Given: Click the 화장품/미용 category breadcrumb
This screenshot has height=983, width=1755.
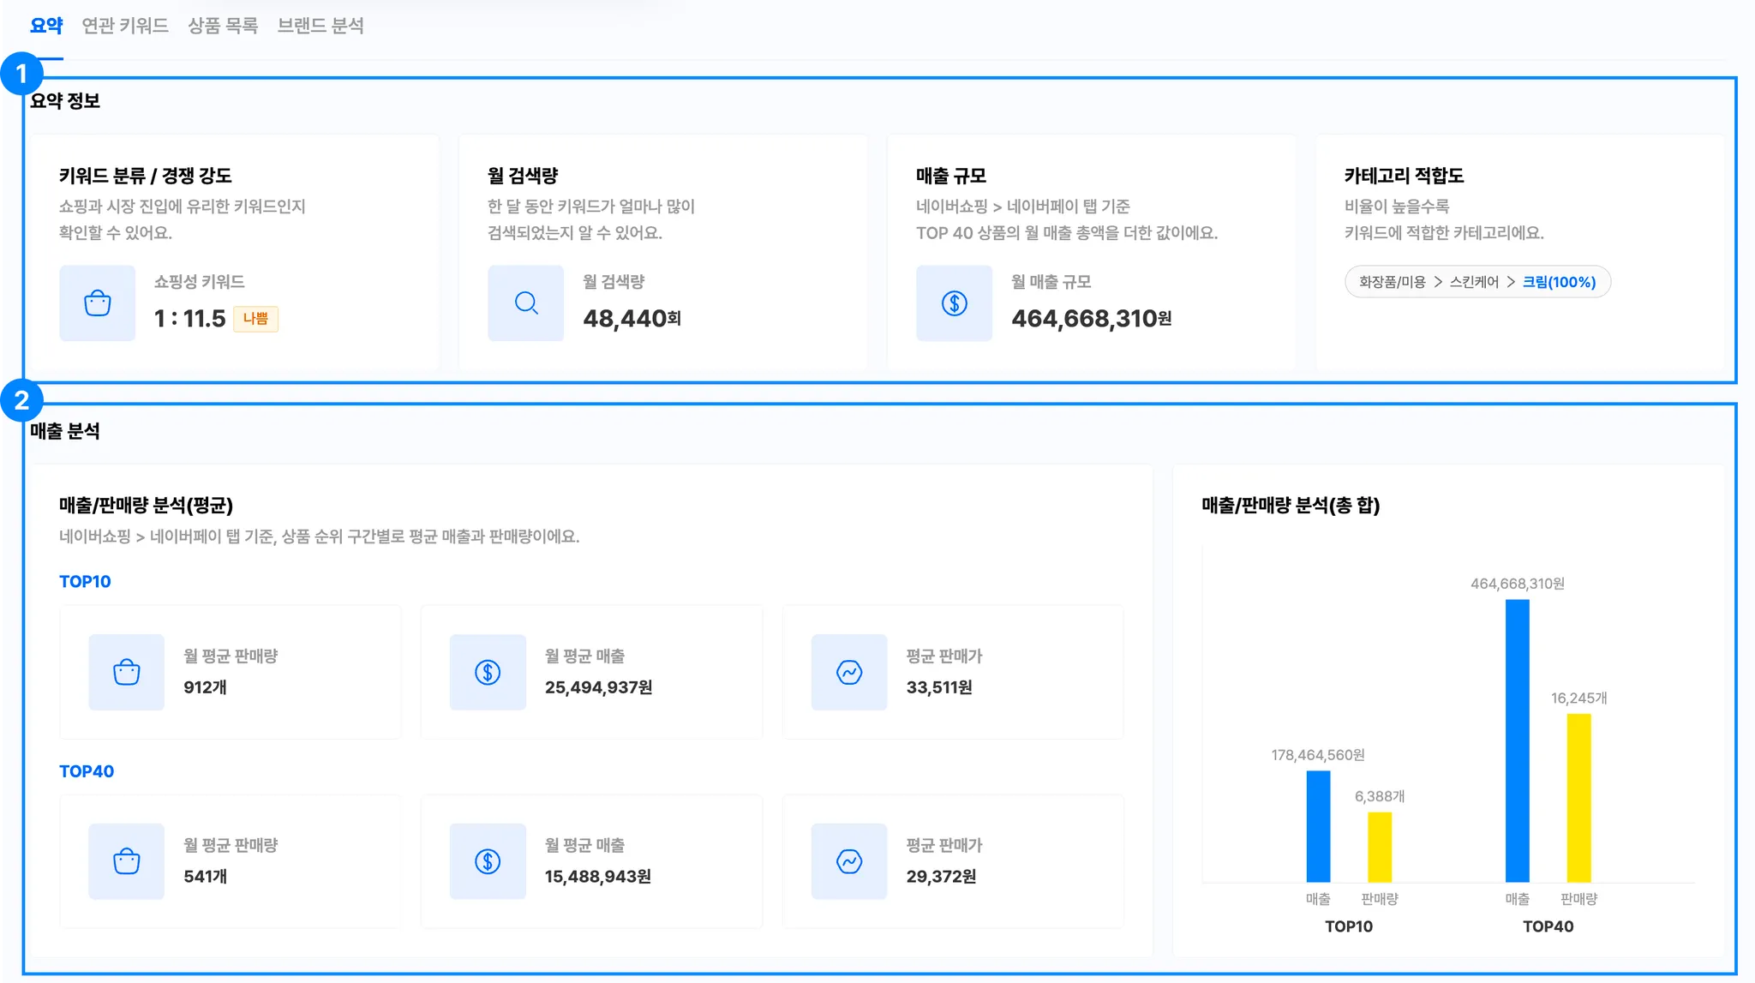Looking at the screenshot, I should 1393,282.
